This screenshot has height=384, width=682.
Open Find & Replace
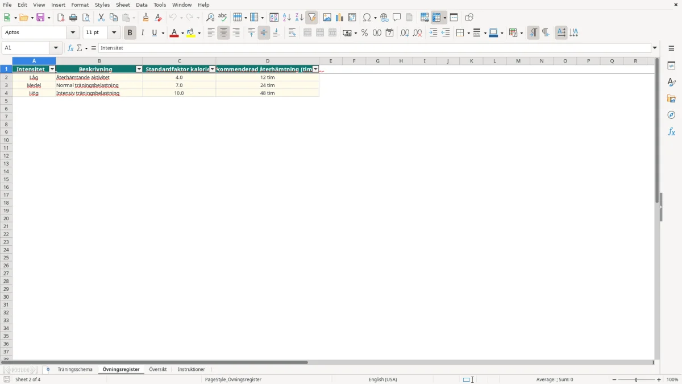tap(210, 18)
